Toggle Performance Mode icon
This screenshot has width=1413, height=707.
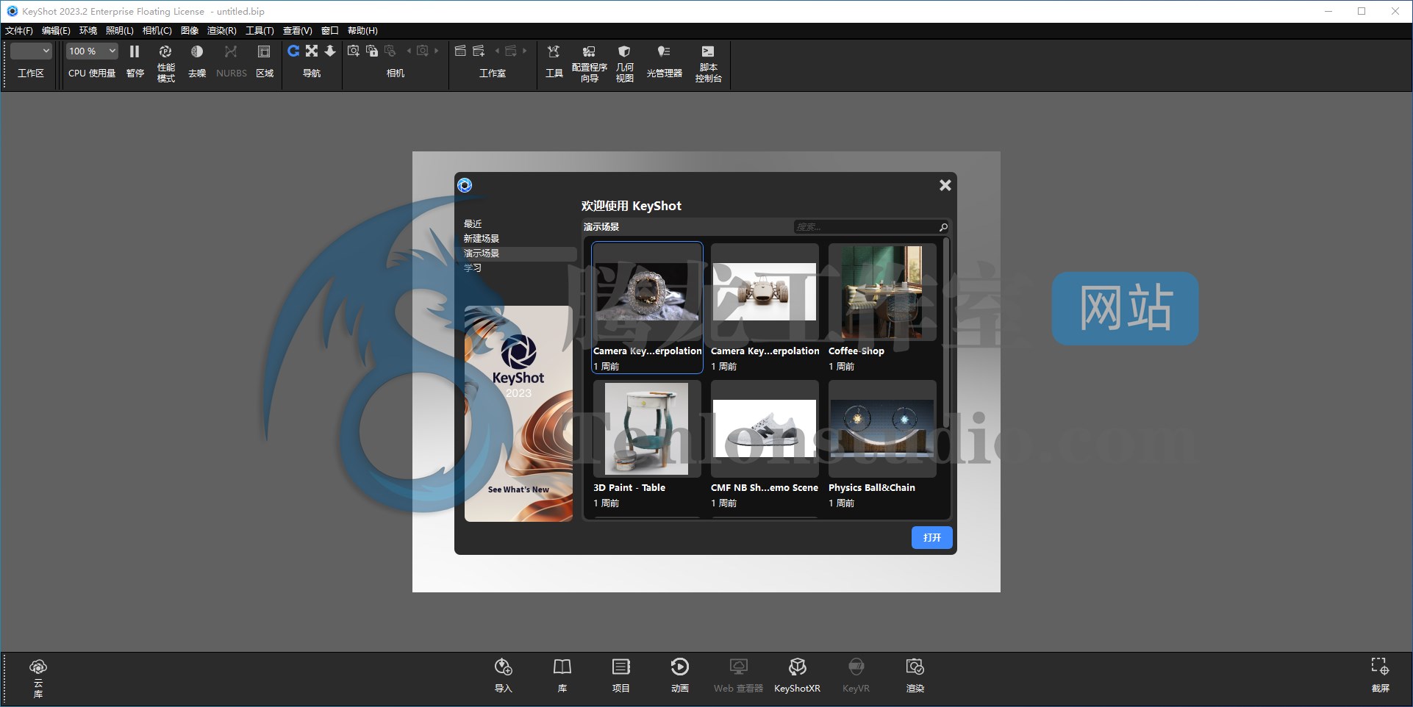click(165, 51)
